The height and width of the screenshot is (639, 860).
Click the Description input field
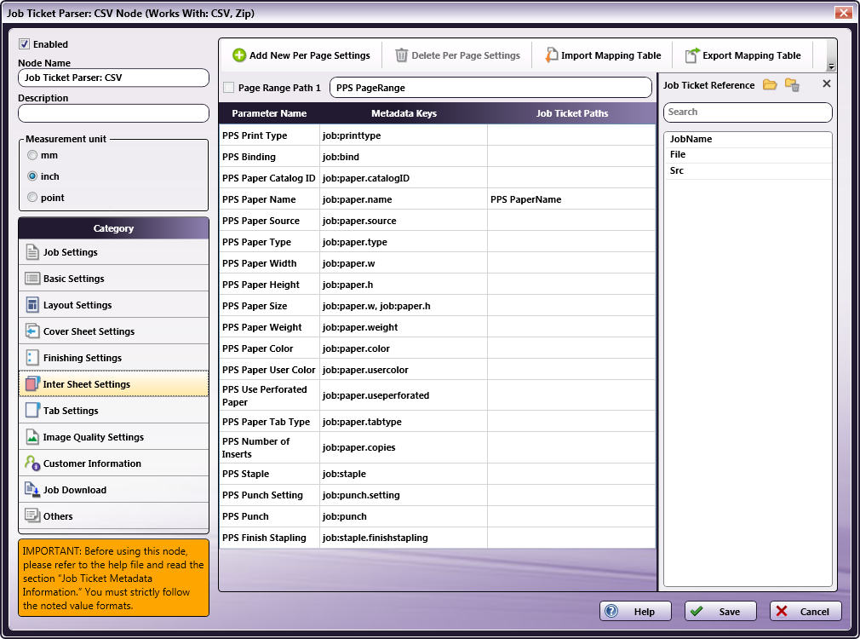(113, 113)
